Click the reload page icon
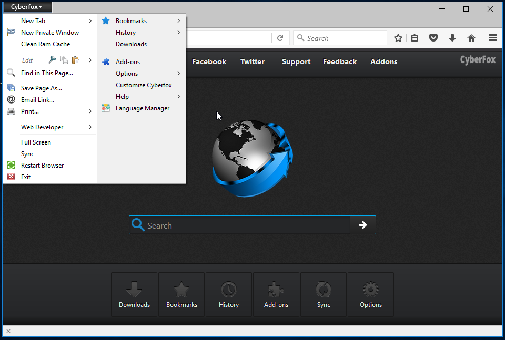 click(x=280, y=38)
